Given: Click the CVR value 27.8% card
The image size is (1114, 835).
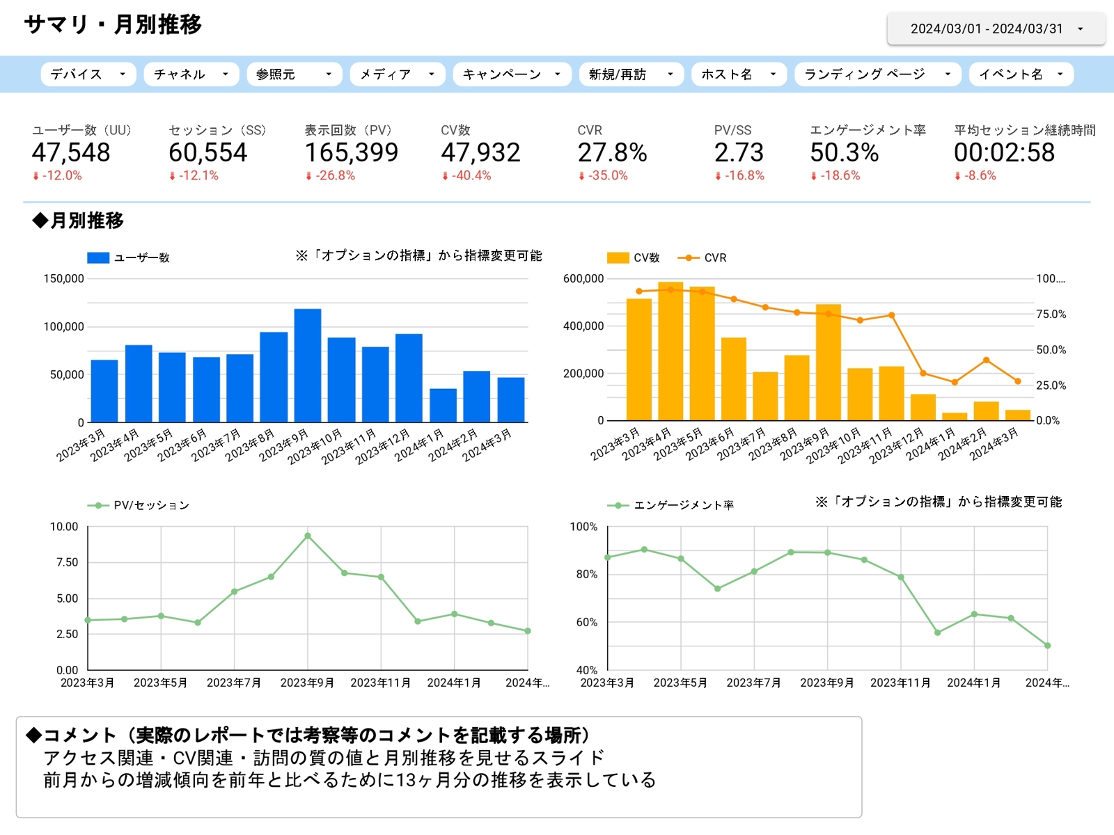Looking at the screenshot, I should coord(613,152).
